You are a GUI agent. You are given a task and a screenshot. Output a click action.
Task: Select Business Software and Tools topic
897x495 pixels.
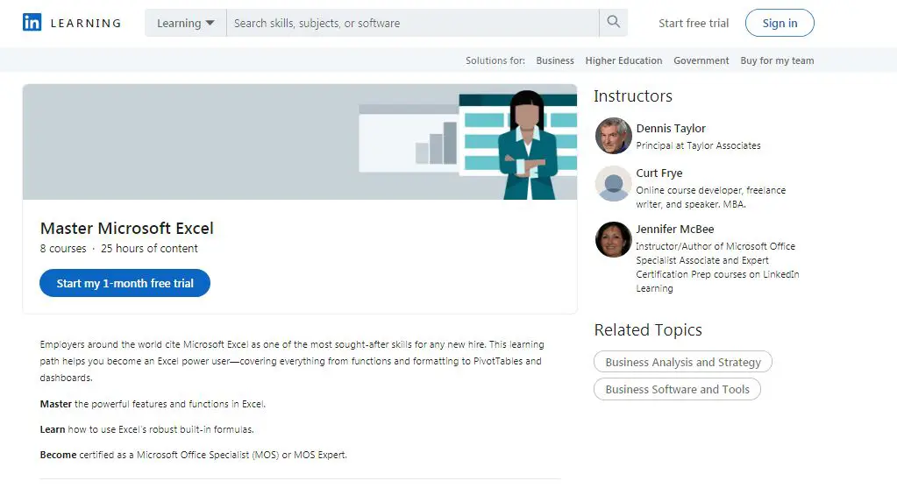click(x=677, y=389)
